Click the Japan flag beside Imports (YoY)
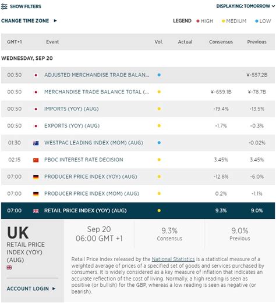Viewport: 276px width, 303px height. click(36, 109)
